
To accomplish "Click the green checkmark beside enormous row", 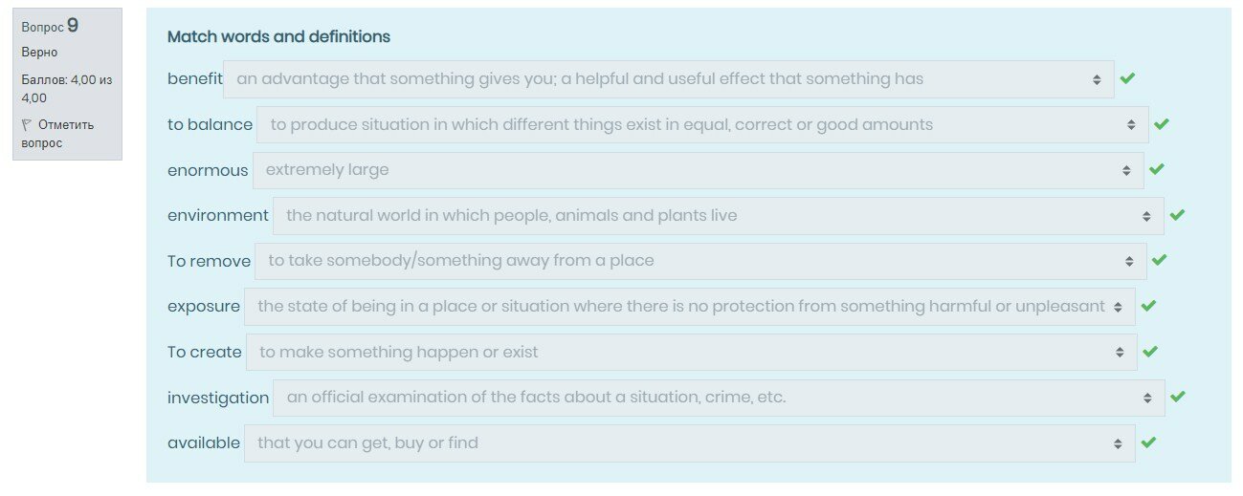I will [1157, 169].
